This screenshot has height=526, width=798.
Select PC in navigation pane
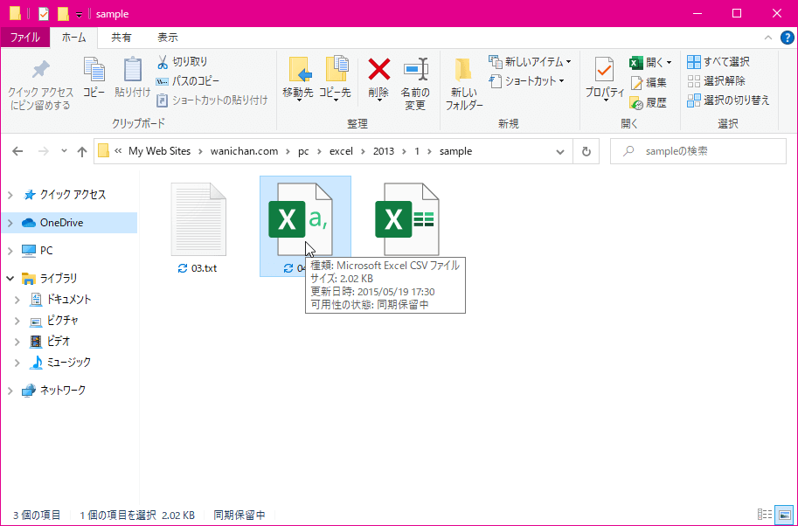click(x=46, y=251)
